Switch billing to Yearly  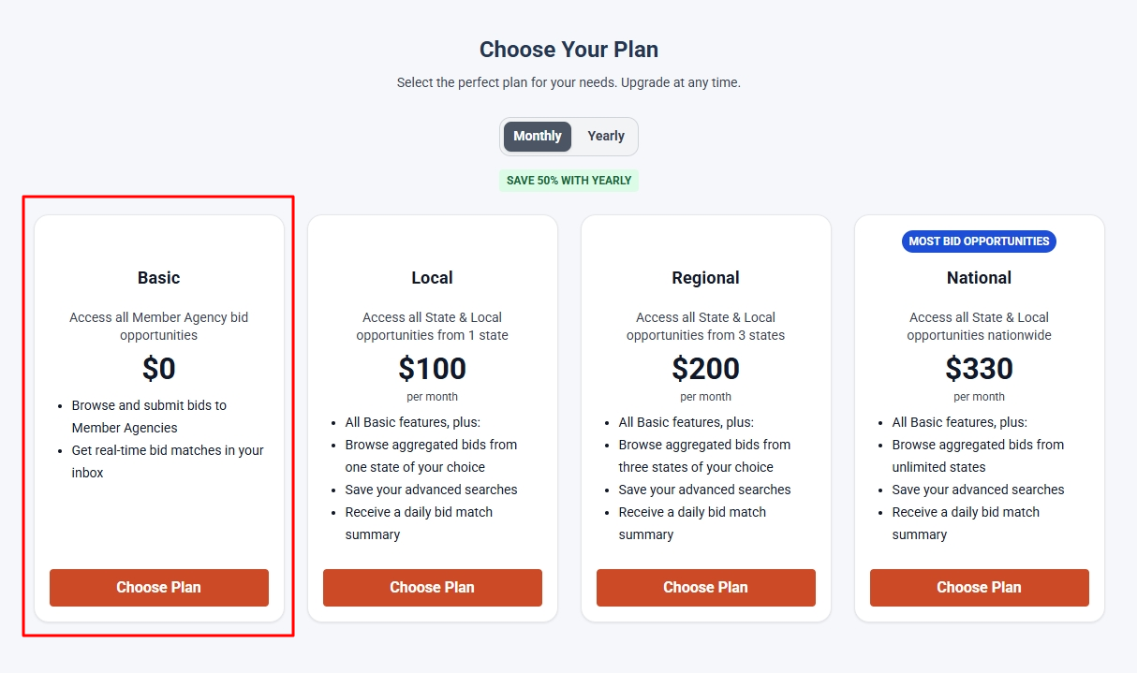pyautogui.click(x=606, y=137)
